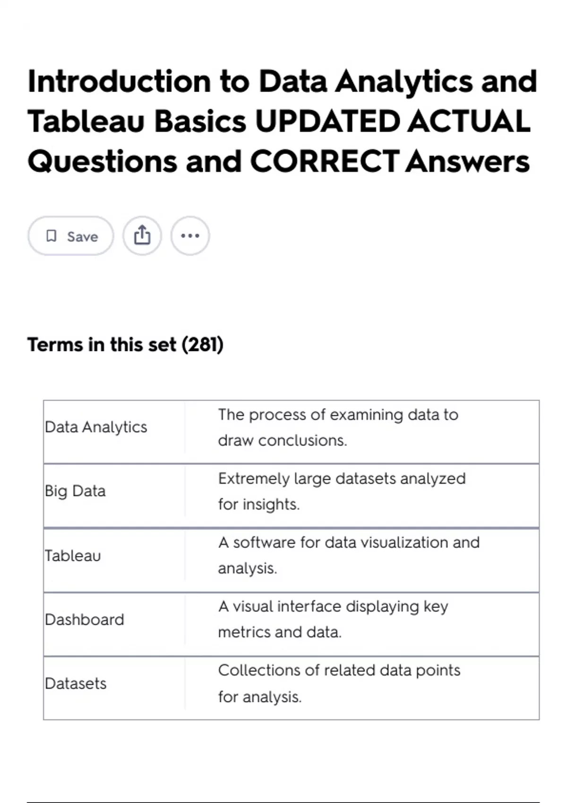Click the 'Terms in this set' heading
Screen dimensions: 567x803
pyautogui.click(x=125, y=344)
